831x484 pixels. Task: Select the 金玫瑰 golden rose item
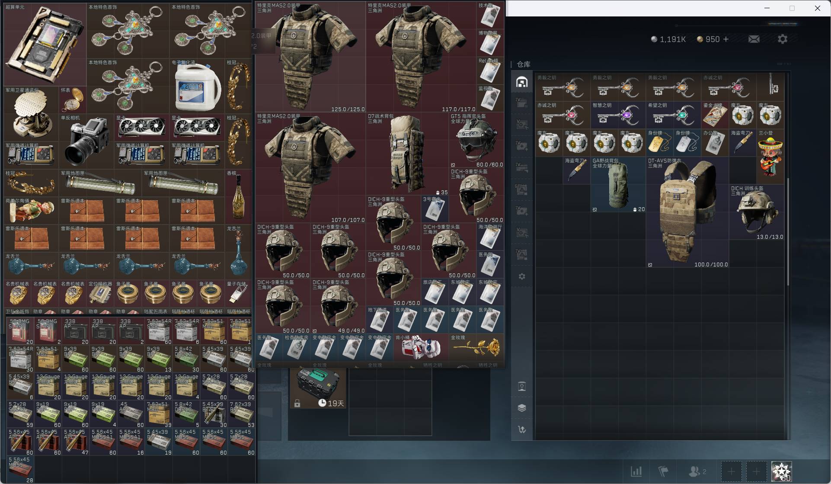(x=476, y=346)
